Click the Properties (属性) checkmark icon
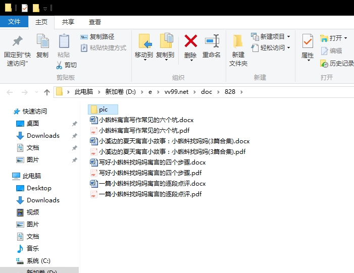The image size is (354, 273). click(x=308, y=41)
